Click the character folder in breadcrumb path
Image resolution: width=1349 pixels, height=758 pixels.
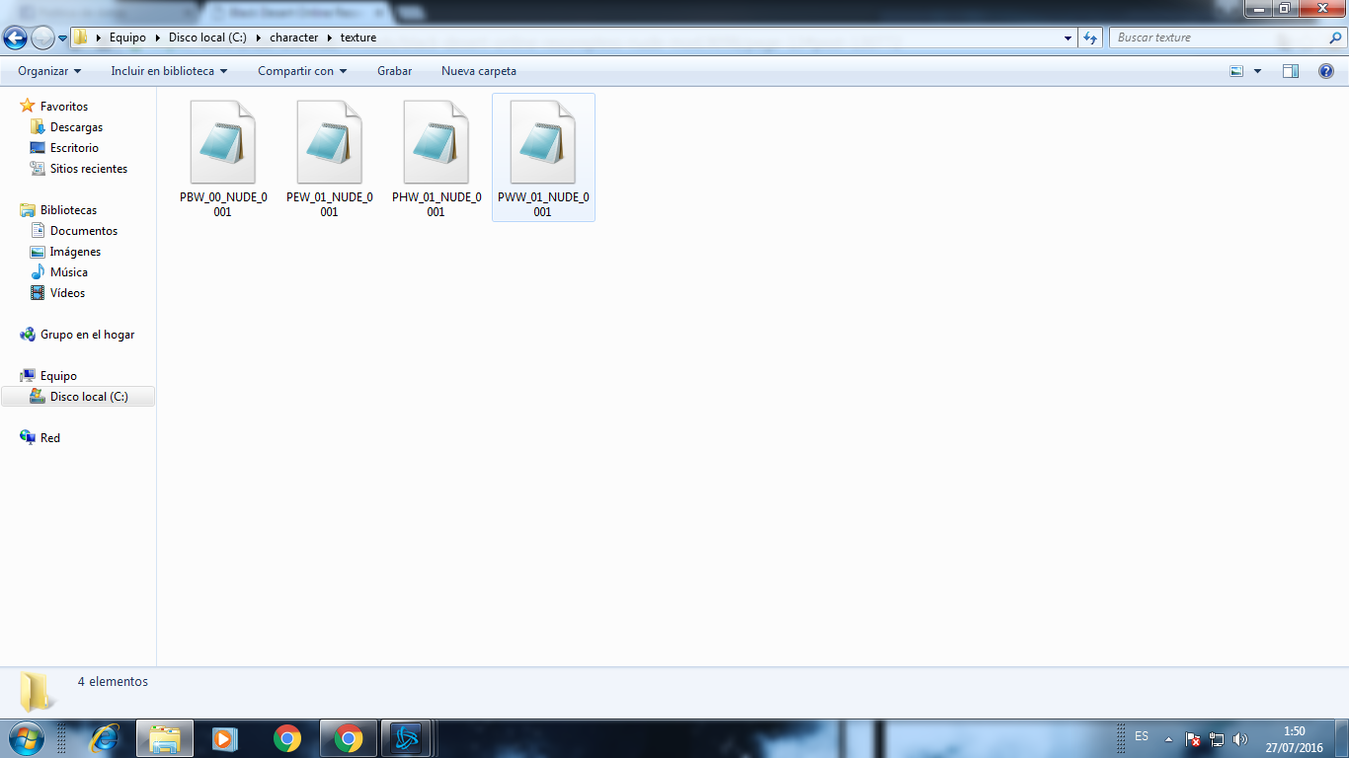coord(293,38)
